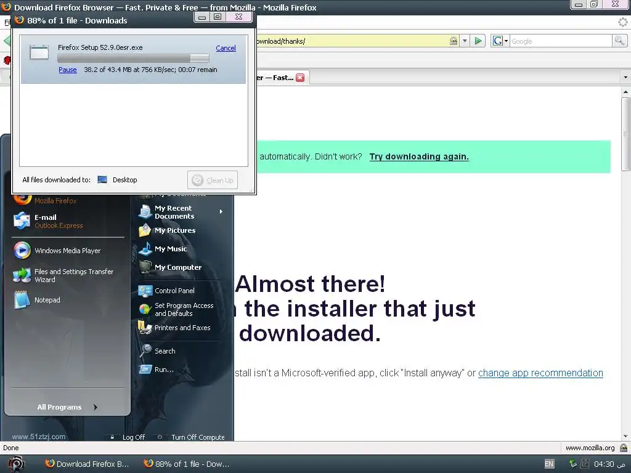Click the Control Panel icon

(145, 291)
